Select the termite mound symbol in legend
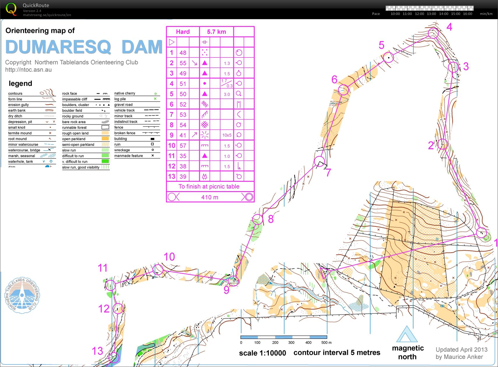 [x=50, y=133]
